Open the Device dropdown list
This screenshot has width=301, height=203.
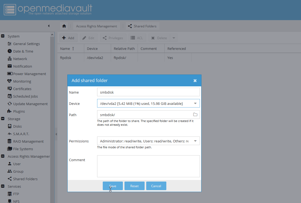pyautogui.click(x=195, y=104)
